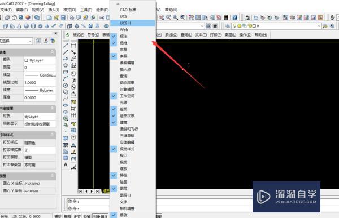The height and width of the screenshot is (218, 339).
Task: Click the Layer Properties Manager icon
Action: click(x=228, y=26)
